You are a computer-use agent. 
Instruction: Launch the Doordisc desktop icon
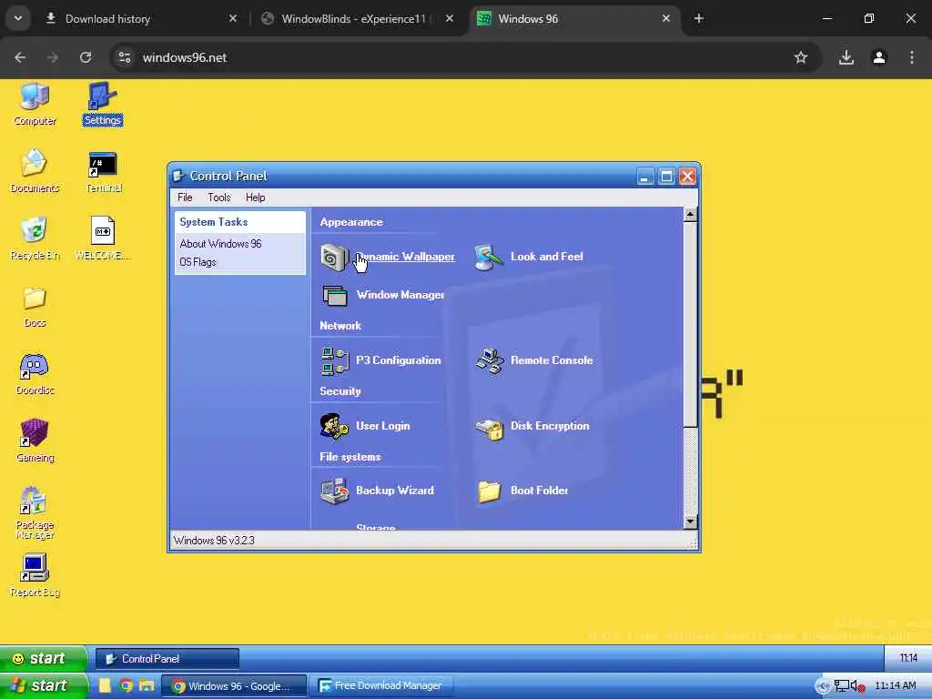35,373
